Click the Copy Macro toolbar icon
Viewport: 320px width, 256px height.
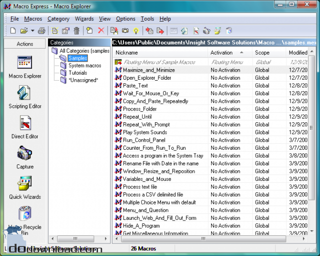pos(114,31)
